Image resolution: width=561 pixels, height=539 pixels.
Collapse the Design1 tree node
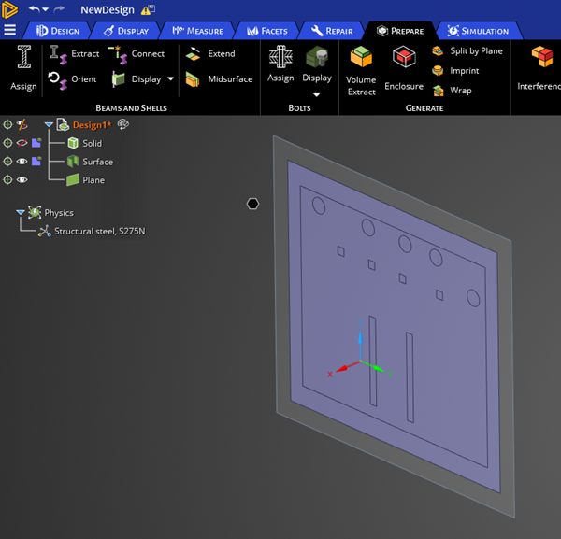coord(49,124)
